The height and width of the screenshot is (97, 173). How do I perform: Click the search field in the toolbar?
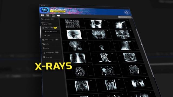pyautogui.click(x=125, y=17)
